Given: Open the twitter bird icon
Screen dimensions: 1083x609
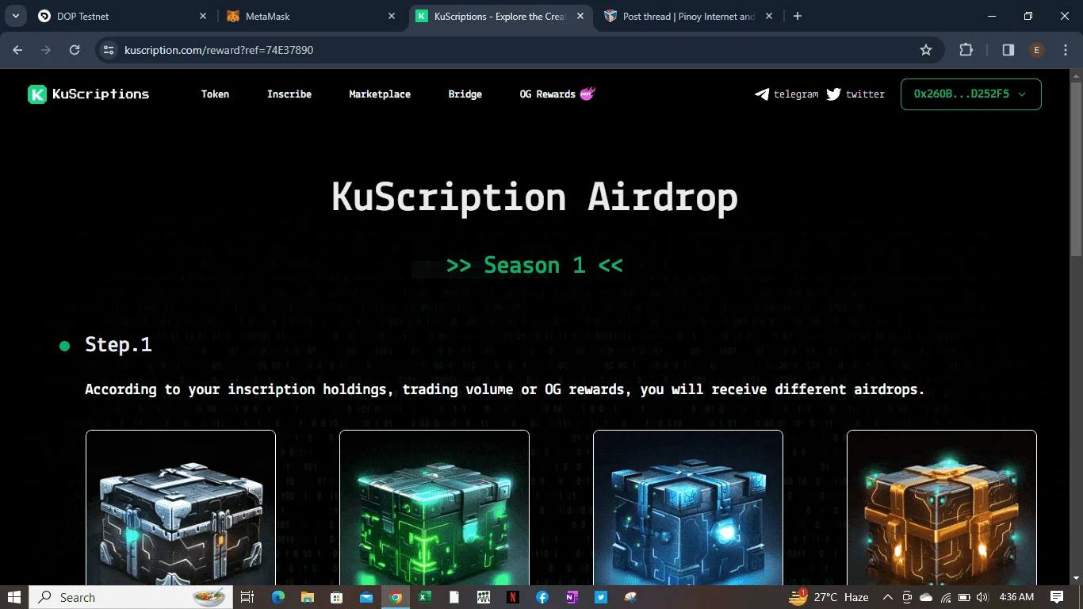Looking at the screenshot, I should click(833, 94).
